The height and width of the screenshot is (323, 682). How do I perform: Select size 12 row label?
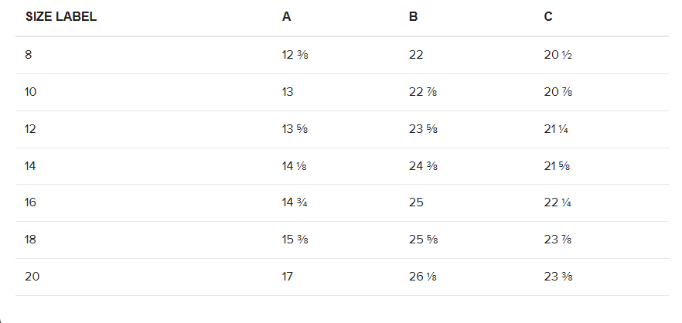point(30,129)
